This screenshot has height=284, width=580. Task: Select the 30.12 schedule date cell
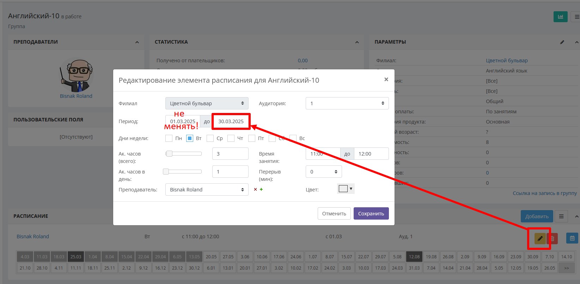tap(194, 268)
